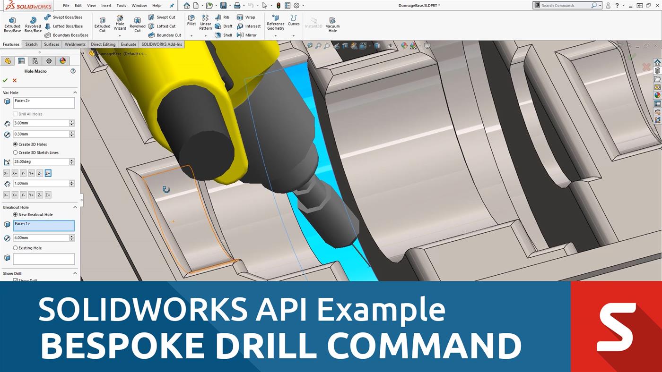Select the Extruded Boss/Base tool
The height and width of the screenshot is (372, 662).
coord(12,24)
